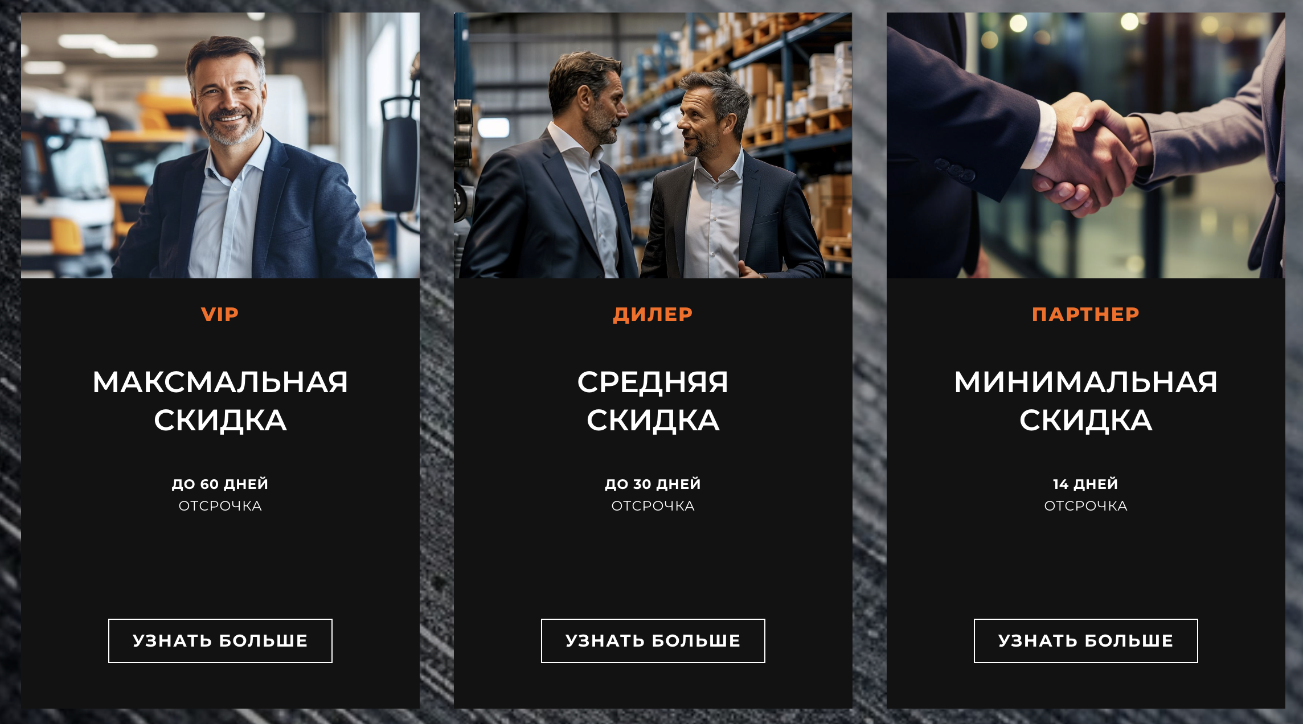
Task: Click ОТСРОЧКА label under ДО 60 ДНЕЙ
Action: (220, 506)
